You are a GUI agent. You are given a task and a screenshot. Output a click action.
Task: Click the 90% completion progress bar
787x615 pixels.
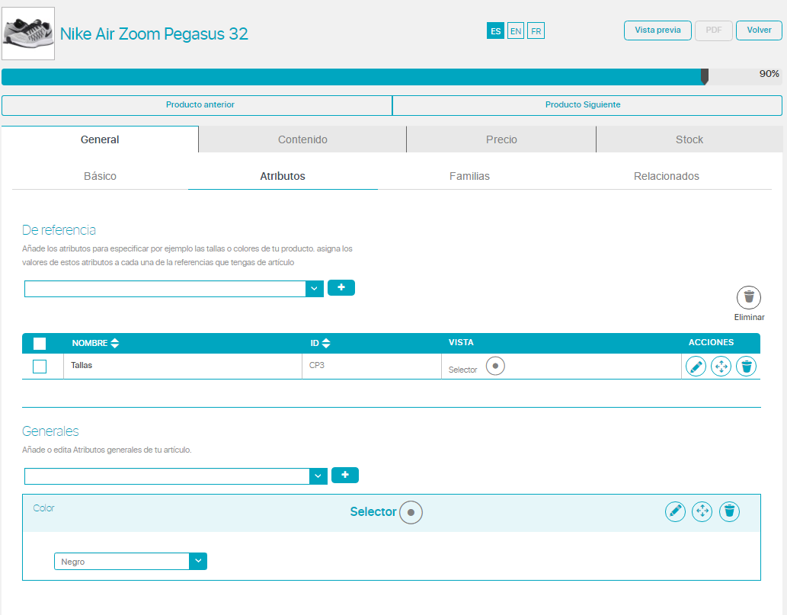[x=392, y=77]
